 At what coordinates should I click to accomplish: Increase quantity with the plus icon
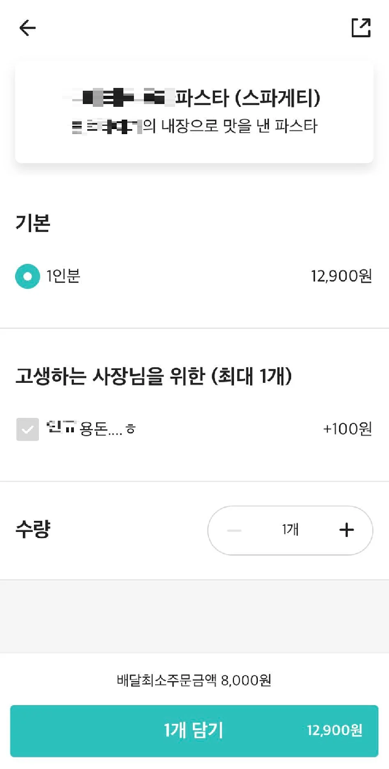point(346,530)
